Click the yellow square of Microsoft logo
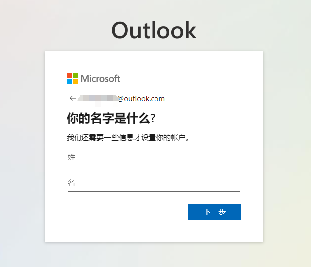 [x=75, y=82]
